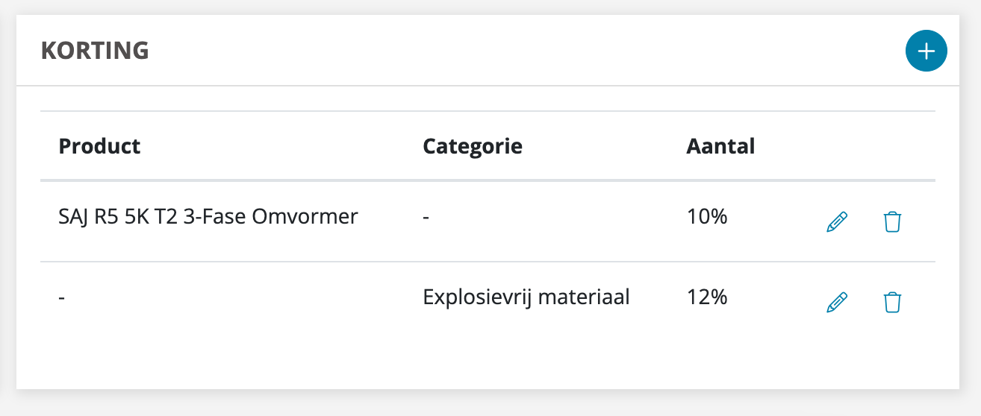Click the KORTING panel title

pos(95,51)
